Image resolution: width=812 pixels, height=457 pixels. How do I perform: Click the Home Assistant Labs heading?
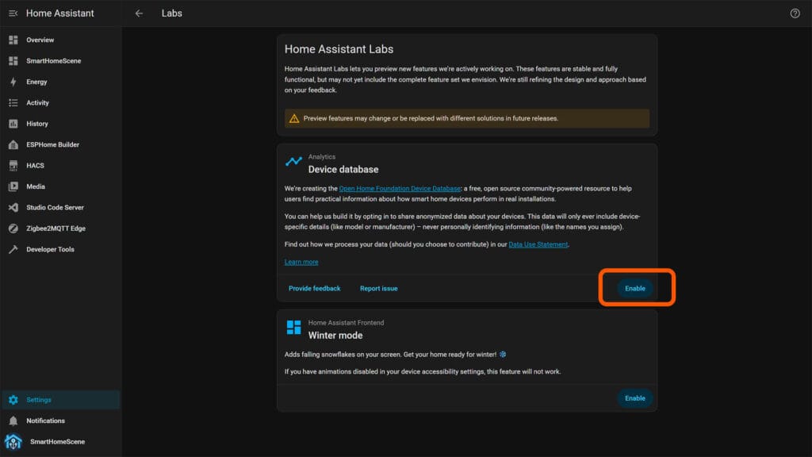click(x=339, y=49)
